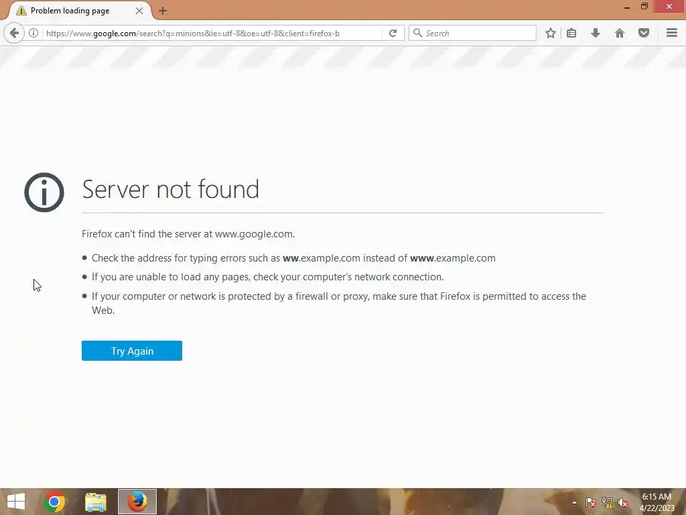
Task: Reload the page with the refresh icon
Action: 393,34
